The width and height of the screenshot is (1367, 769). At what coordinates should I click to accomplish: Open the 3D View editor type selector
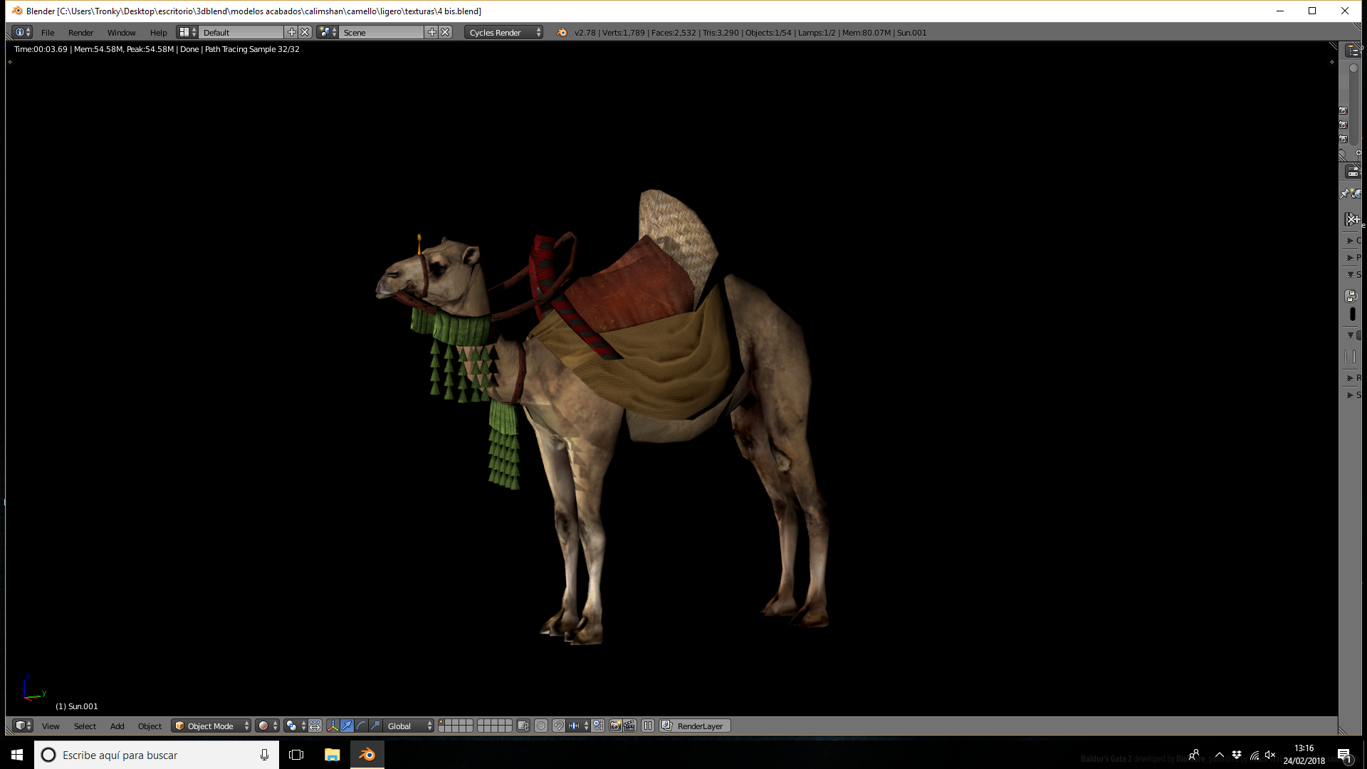[23, 726]
